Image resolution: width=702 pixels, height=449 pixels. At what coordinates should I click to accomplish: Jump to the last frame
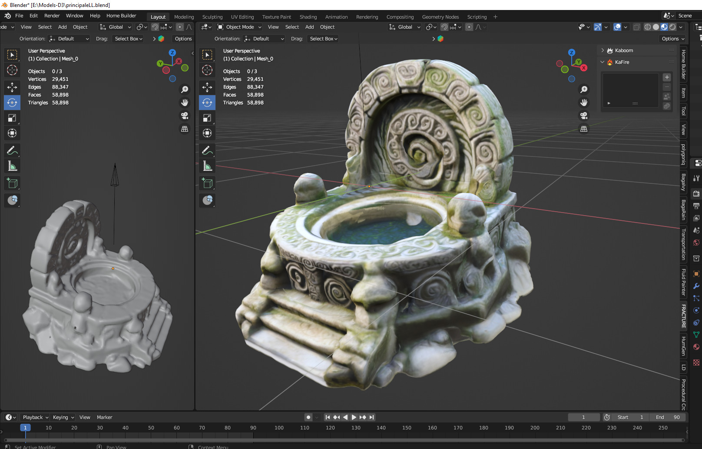pos(371,417)
